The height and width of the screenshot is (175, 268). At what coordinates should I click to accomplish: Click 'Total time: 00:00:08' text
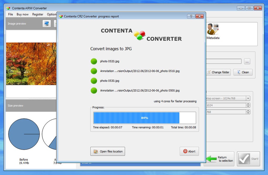click(184, 127)
